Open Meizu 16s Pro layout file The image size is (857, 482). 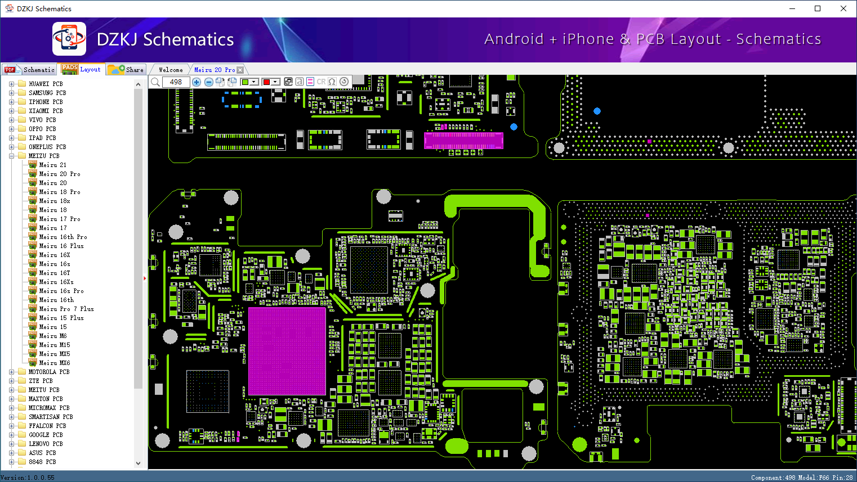pyautogui.click(x=61, y=291)
